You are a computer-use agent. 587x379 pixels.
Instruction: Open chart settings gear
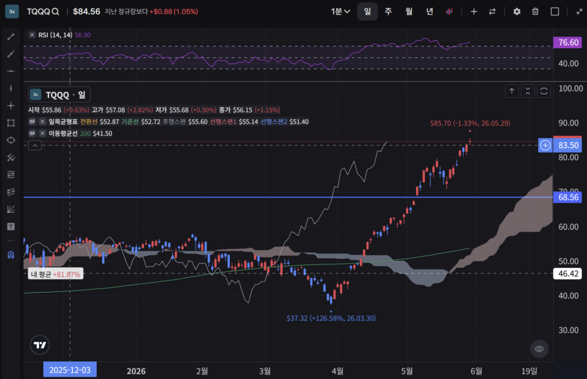517,11
